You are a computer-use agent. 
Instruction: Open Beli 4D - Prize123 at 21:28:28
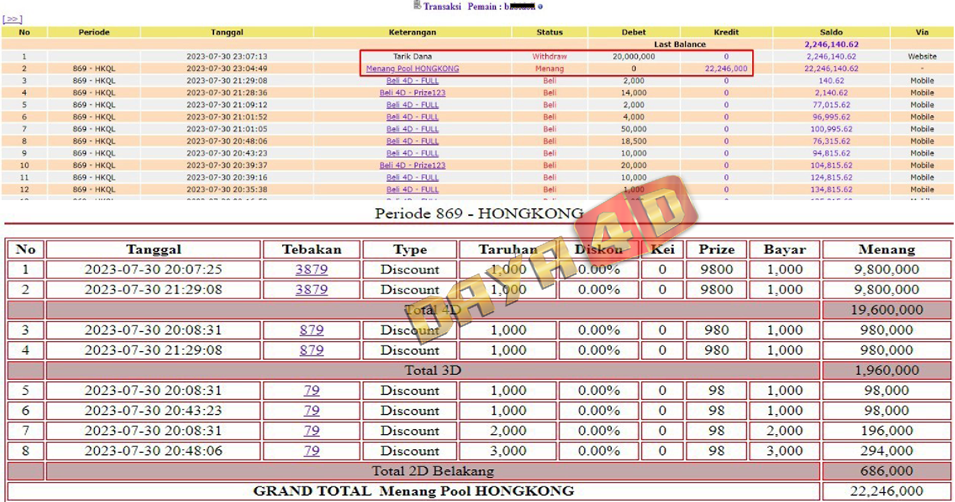coord(412,92)
